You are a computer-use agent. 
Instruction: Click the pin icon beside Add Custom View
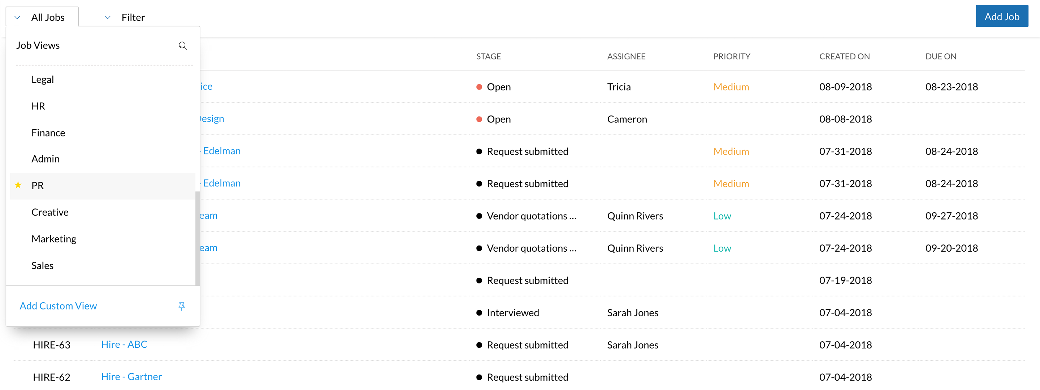pyautogui.click(x=181, y=306)
